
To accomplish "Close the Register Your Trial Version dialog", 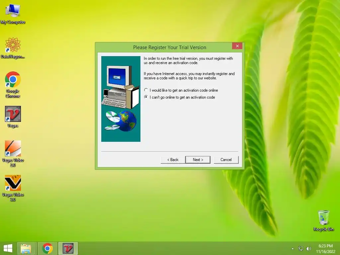I will click(x=237, y=46).
